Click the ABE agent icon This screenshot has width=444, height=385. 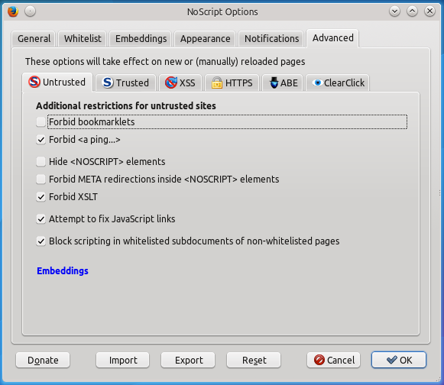(x=274, y=82)
